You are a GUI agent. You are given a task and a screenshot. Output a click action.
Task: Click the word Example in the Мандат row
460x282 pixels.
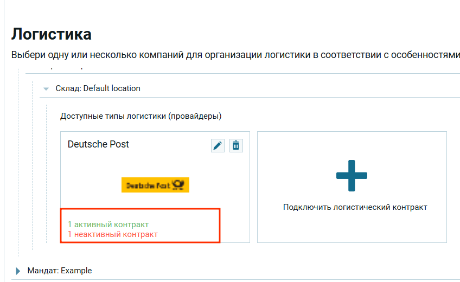click(76, 271)
